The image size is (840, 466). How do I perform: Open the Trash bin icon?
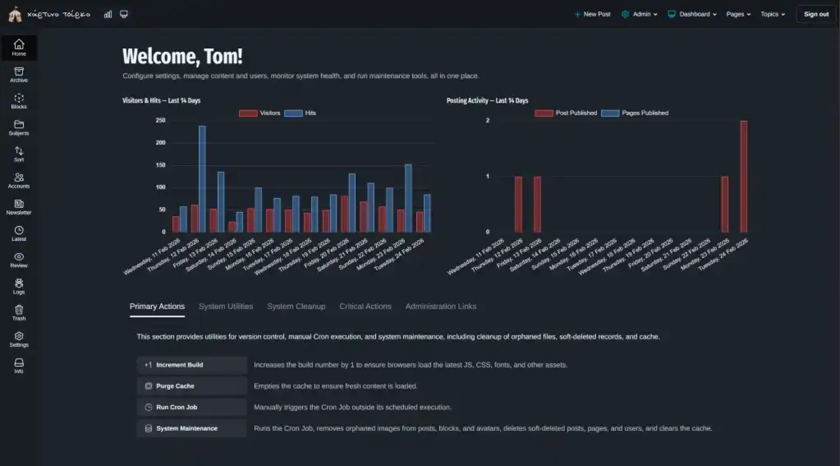pos(19,313)
